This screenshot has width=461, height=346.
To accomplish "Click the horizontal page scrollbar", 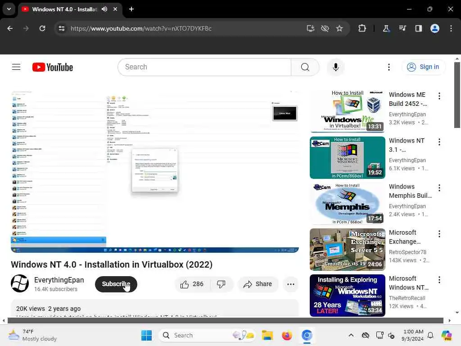I will click(226, 320).
